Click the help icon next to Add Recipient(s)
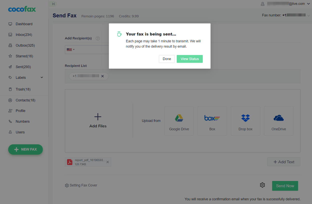Viewport: 312px width, 204px height. (x=98, y=38)
